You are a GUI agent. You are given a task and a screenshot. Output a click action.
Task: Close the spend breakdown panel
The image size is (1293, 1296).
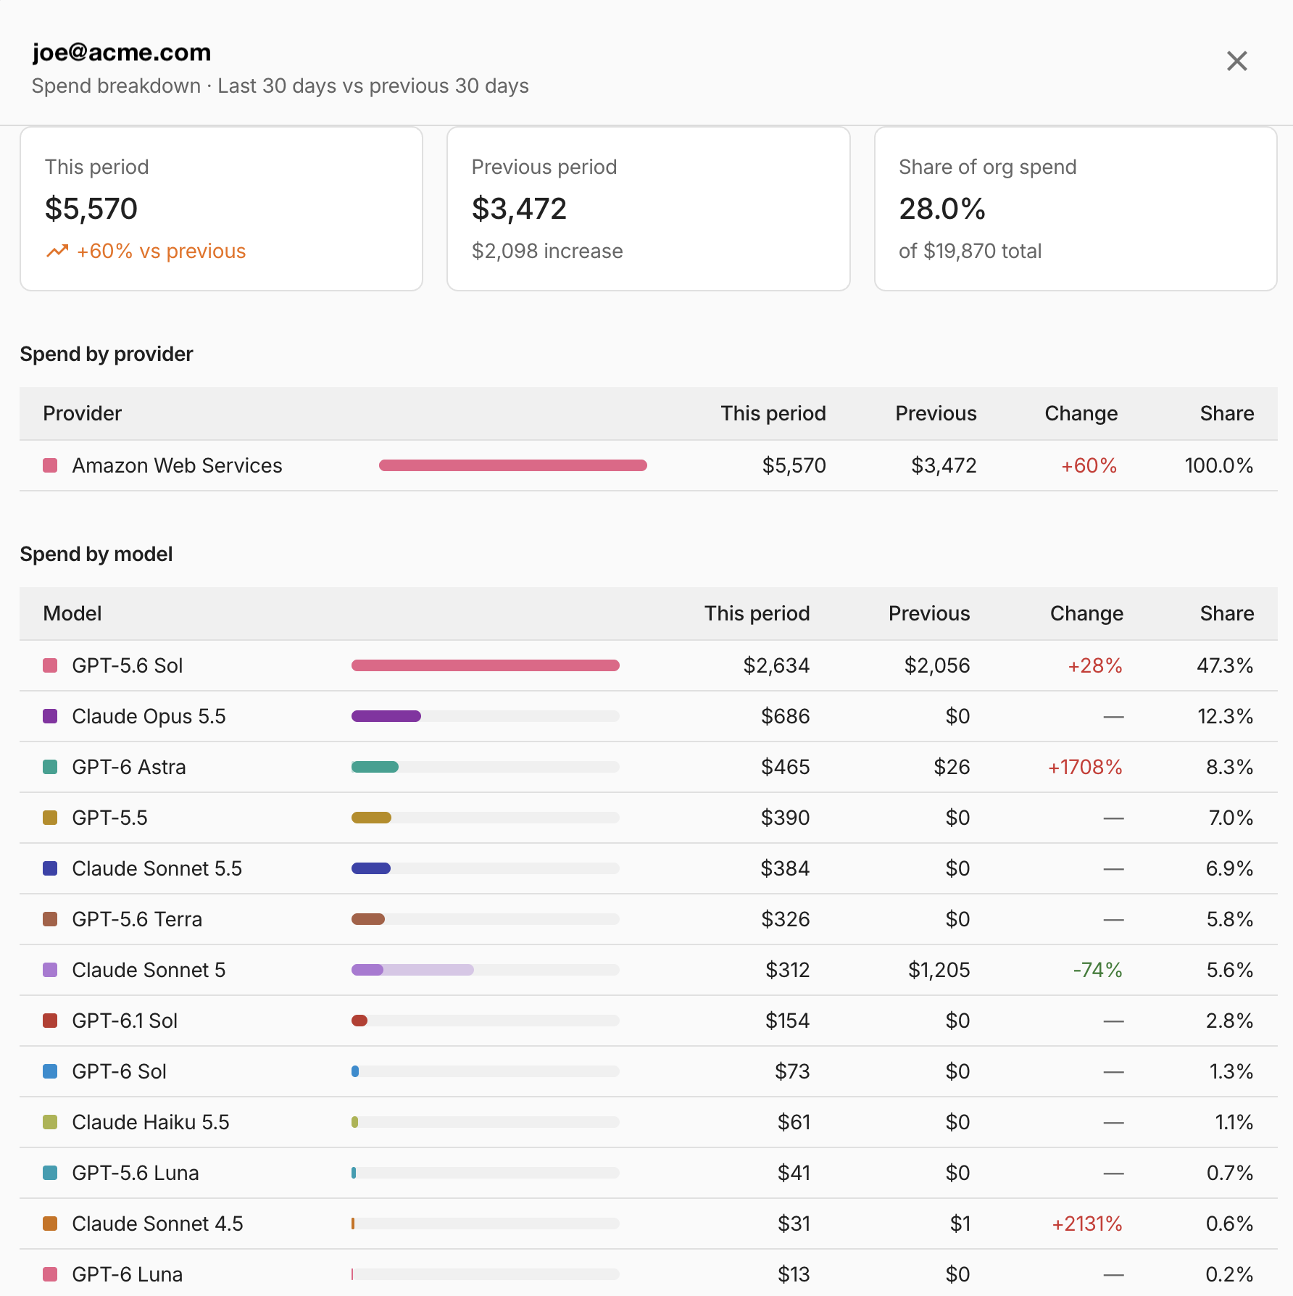pos(1236,61)
